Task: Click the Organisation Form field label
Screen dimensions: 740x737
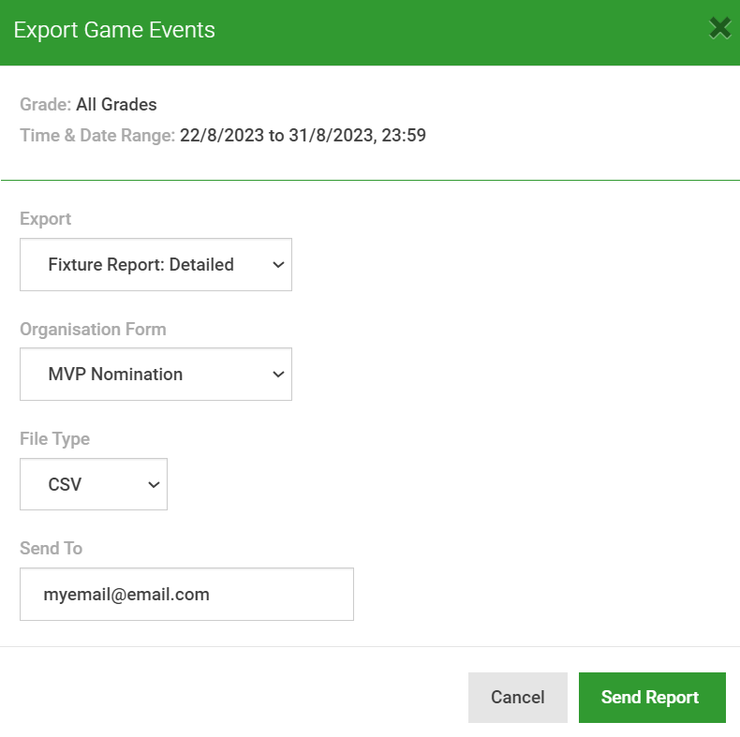Action: tap(93, 330)
